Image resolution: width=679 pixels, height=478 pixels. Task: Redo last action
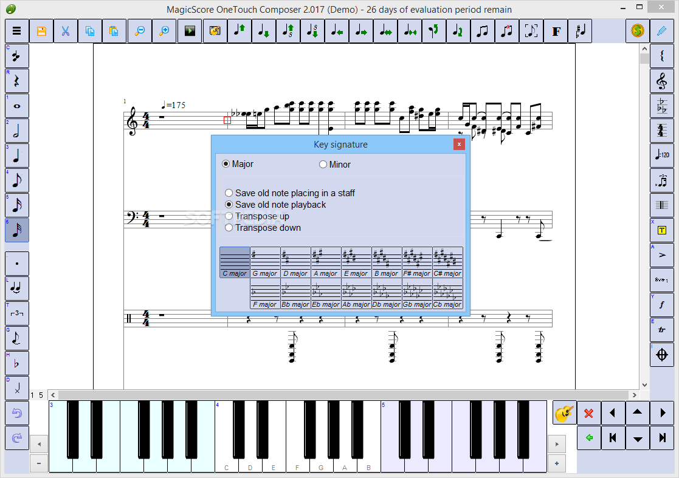(17, 438)
